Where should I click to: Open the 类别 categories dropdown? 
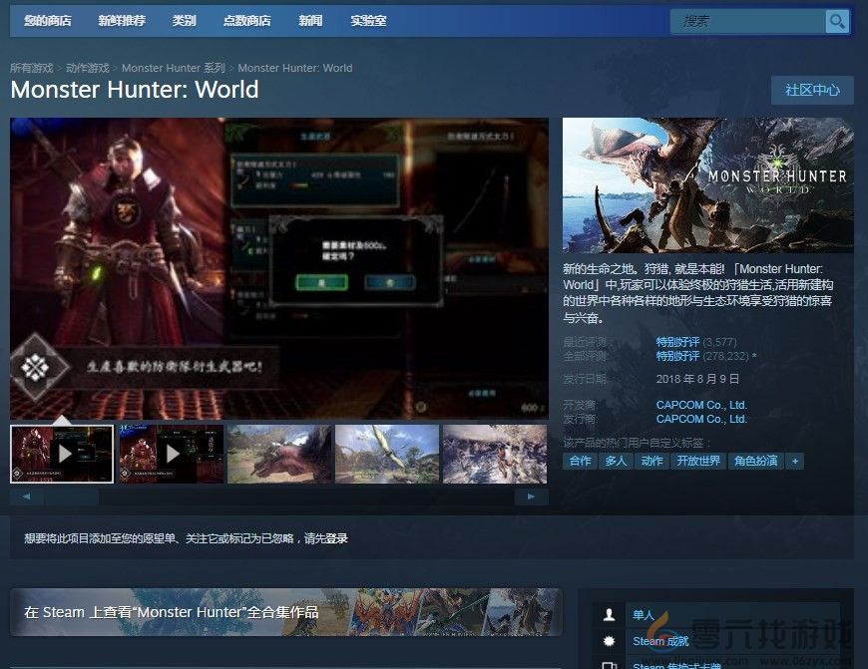pos(185,20)
